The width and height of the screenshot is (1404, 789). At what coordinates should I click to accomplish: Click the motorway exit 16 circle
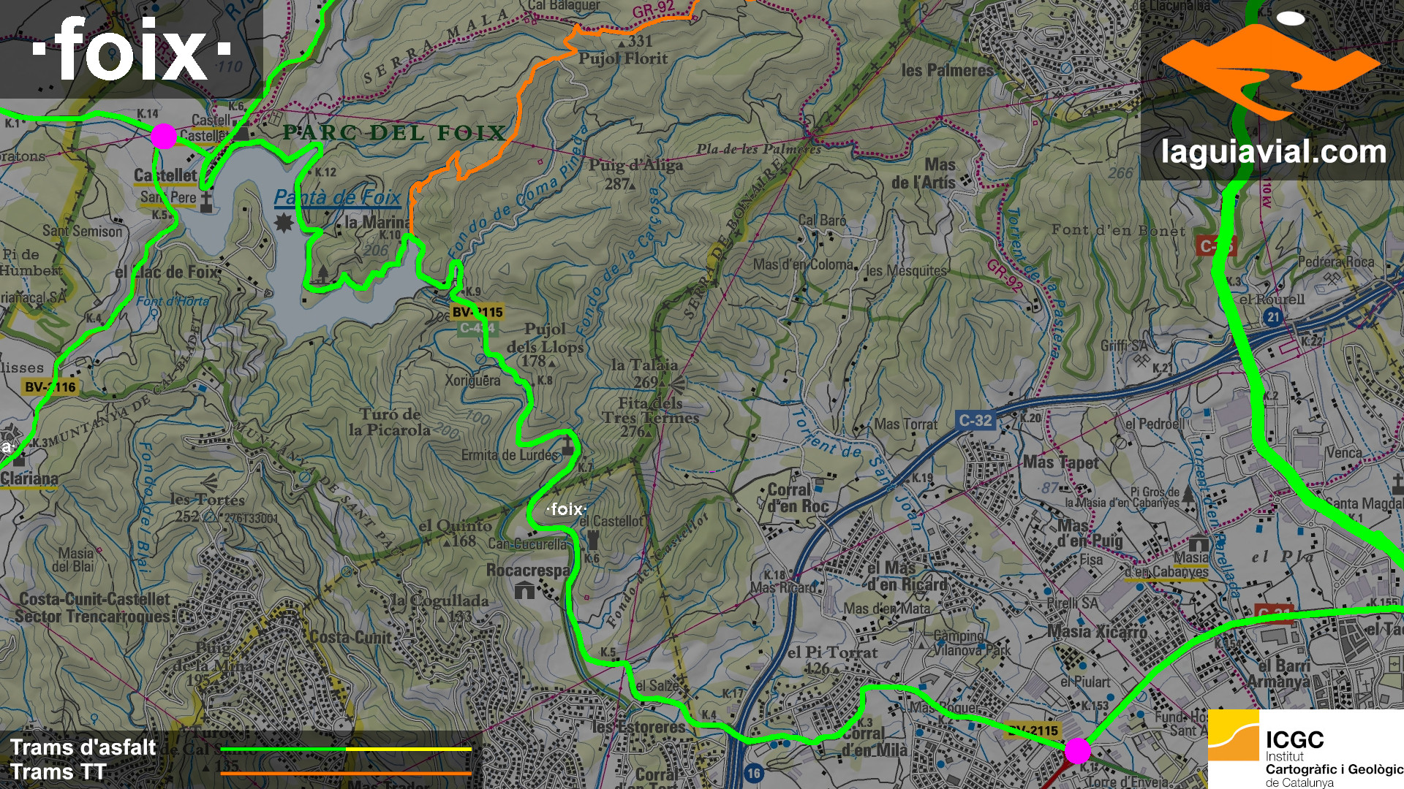click(753, 773)
